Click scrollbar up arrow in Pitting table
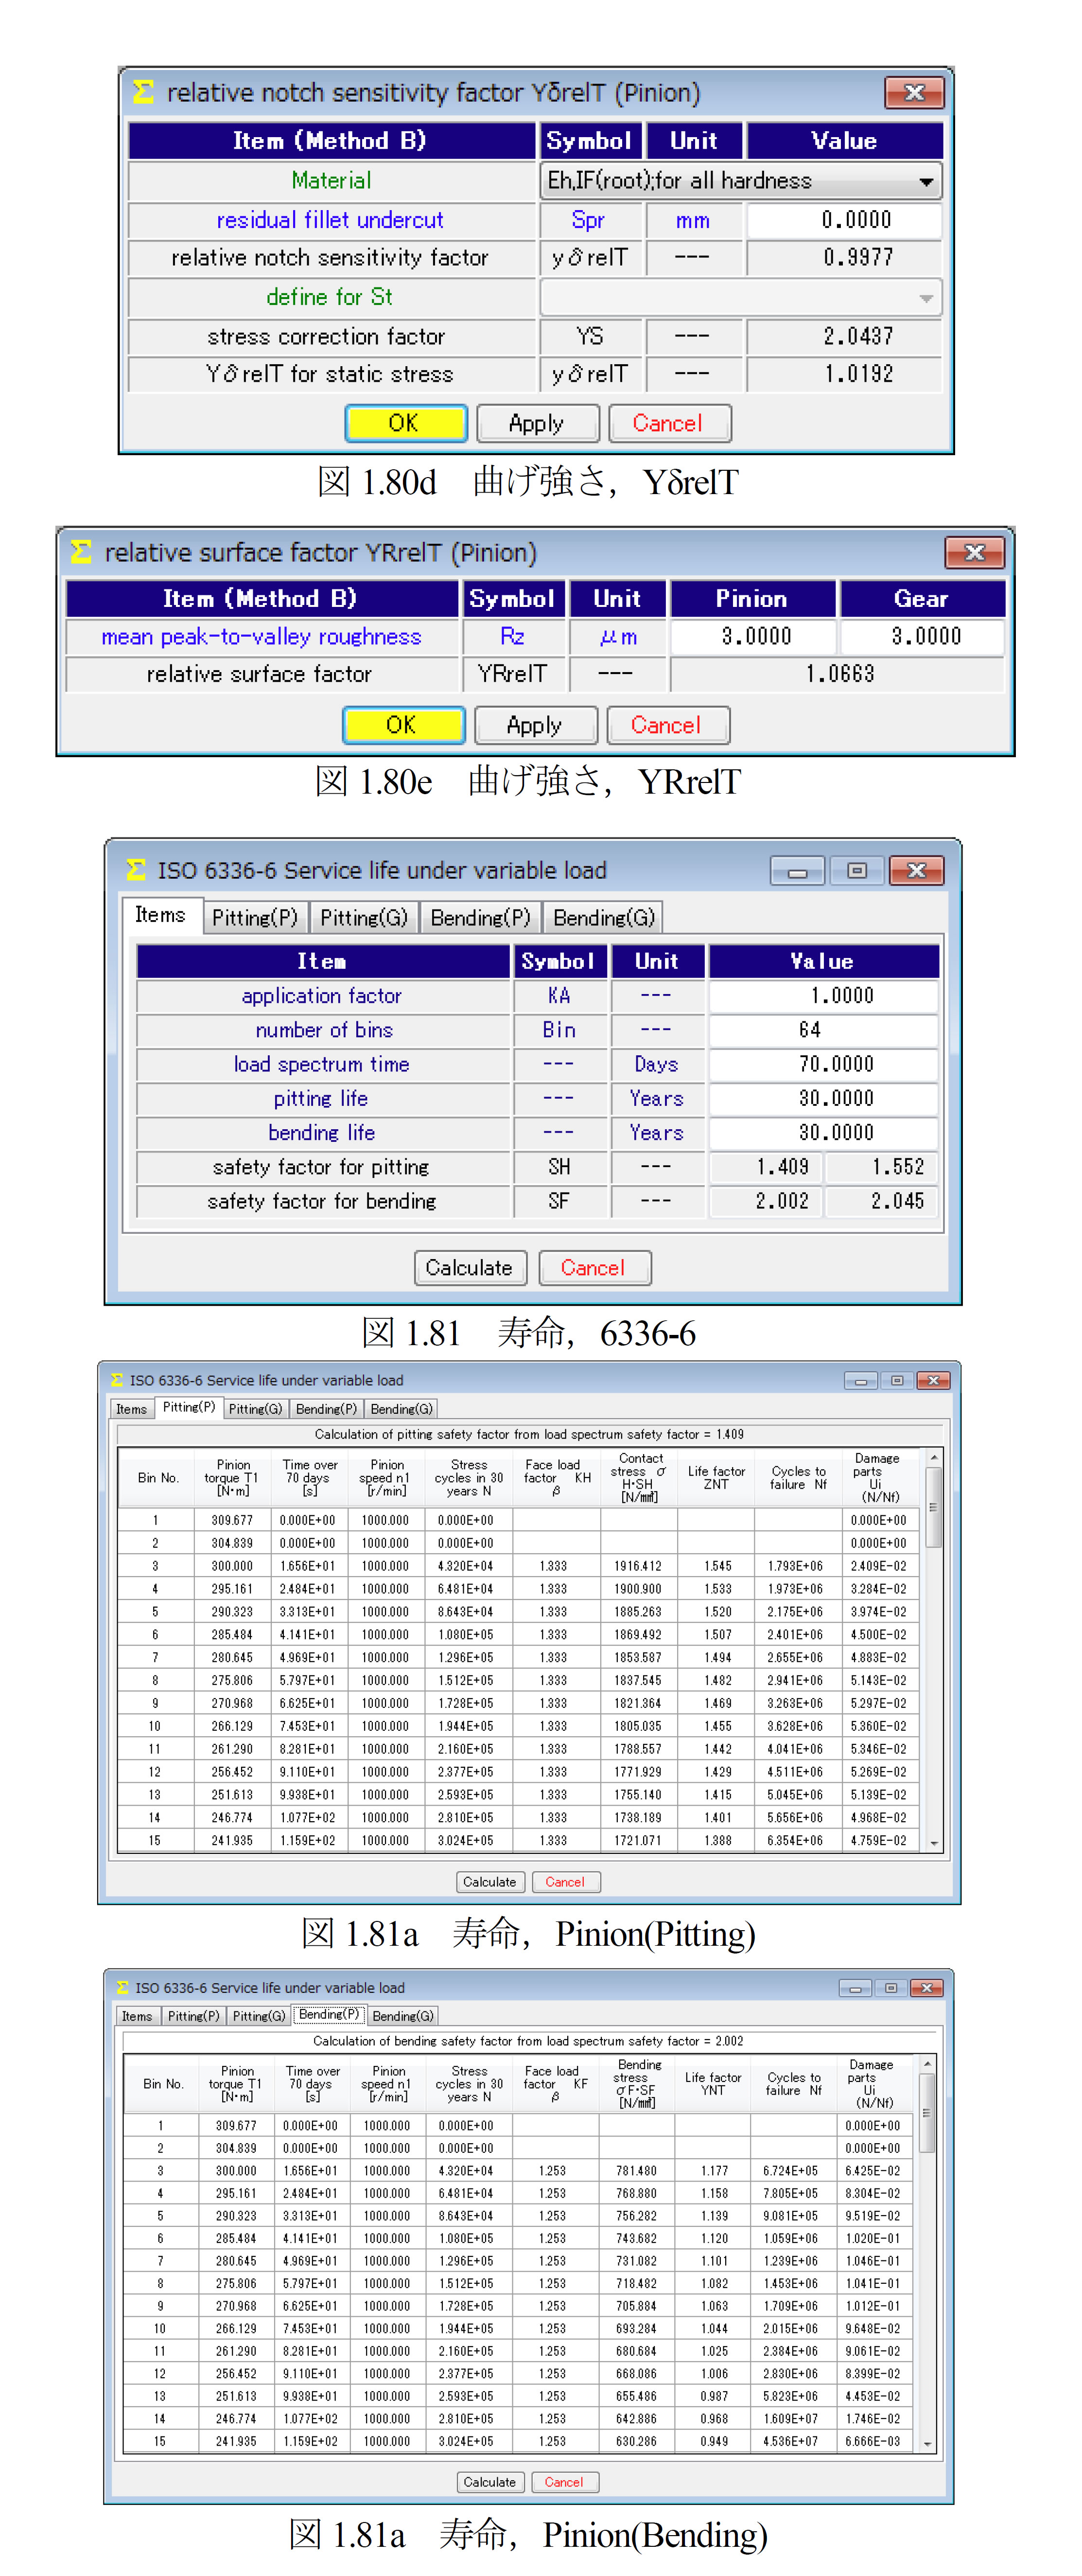Screen dimensions: 1082x2576 point(934,1459)
